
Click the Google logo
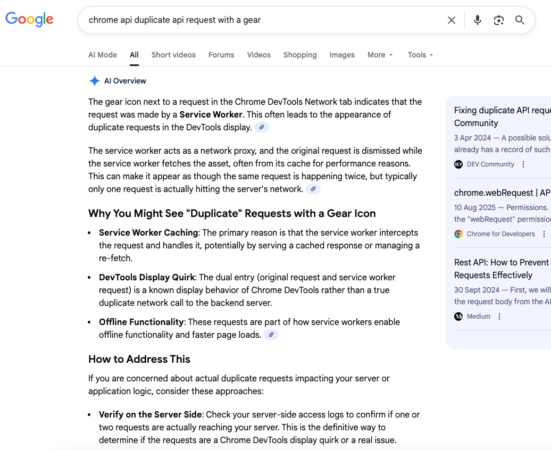click(x=29, y=20)
